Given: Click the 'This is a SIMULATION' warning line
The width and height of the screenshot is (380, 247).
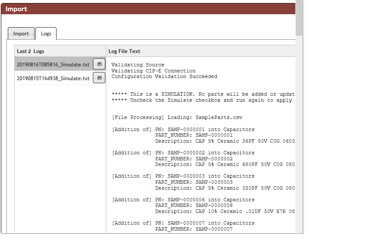Looking at the screenshot, I should point(203,94).
